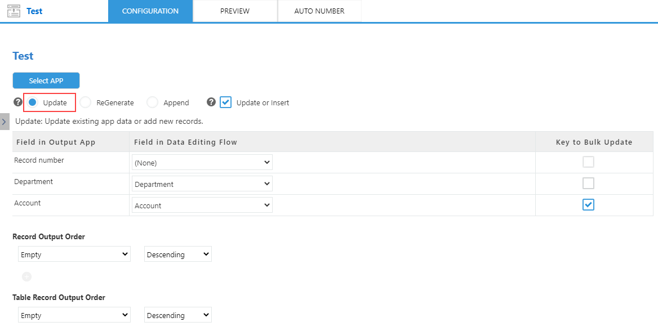Switch to the CONFIGURATION tab
The image size is (658, 331).
150,11
